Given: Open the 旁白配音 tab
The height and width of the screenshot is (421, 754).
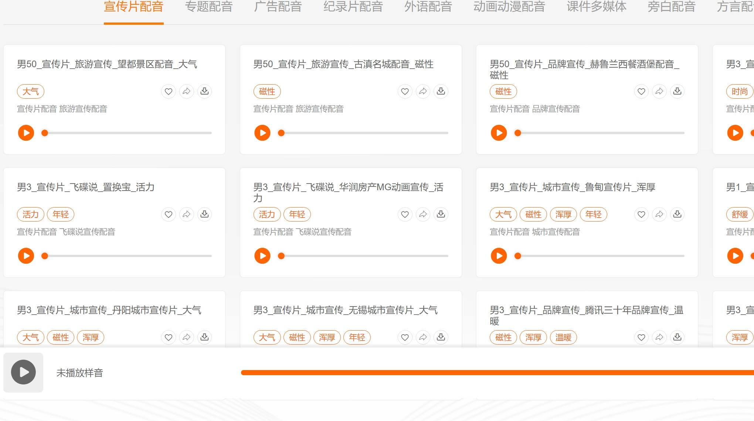Looking at the screenshot, I should [x=672, y=7].
